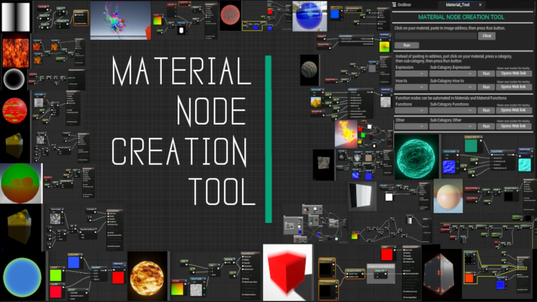Select the peach colored sphere preview

(448, 196)
